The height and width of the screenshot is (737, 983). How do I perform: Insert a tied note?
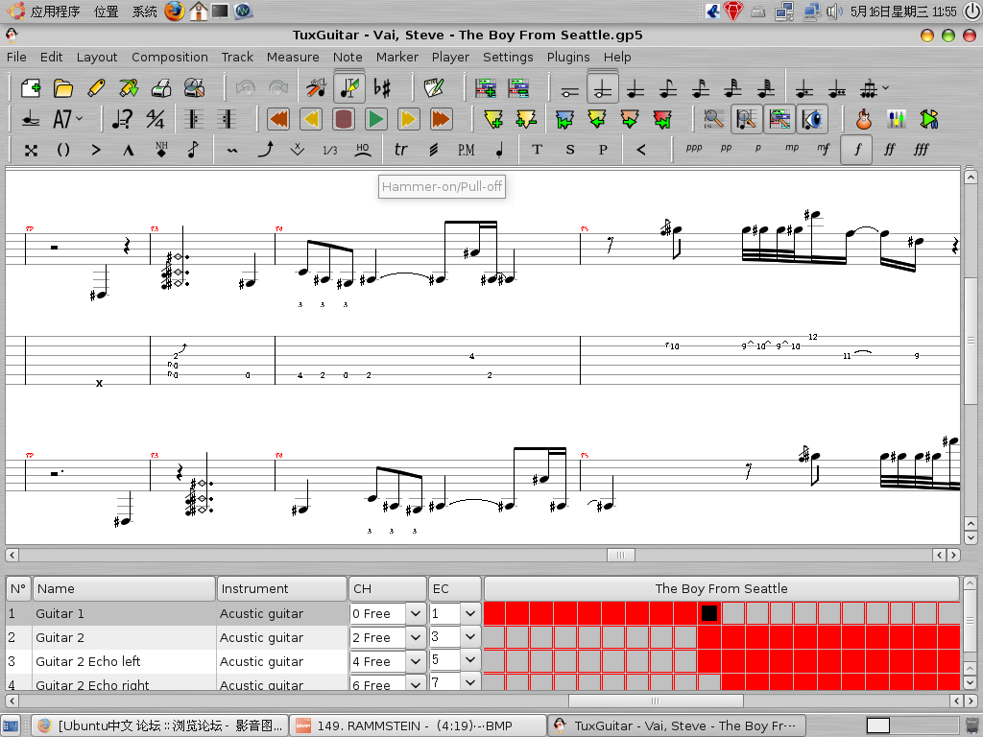pyautogui.click(x=31, y=119)
